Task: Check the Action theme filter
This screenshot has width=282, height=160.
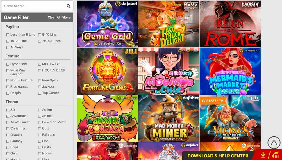Action: point(40,110)
